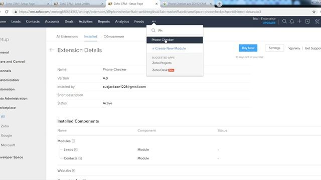Open Data Administration in setup sidebar
This screenshot has width=321, height=180.
14,98
